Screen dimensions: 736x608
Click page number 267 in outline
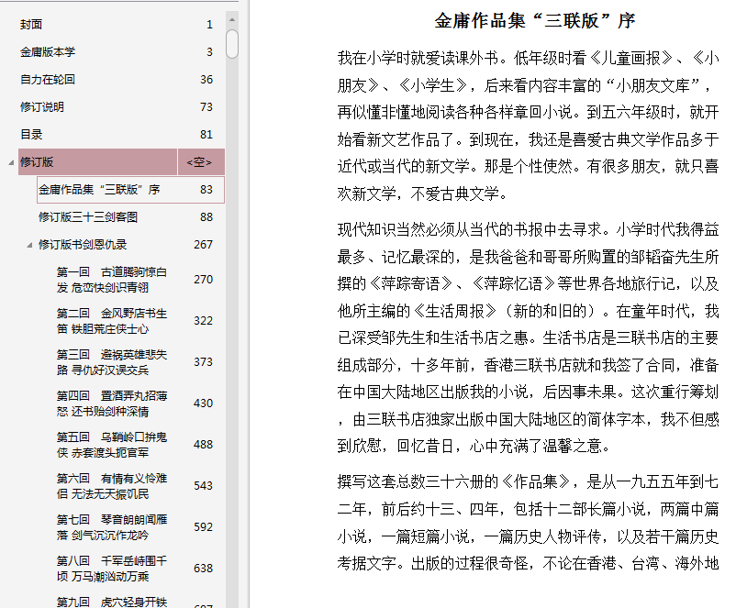(x=203, y=245)
